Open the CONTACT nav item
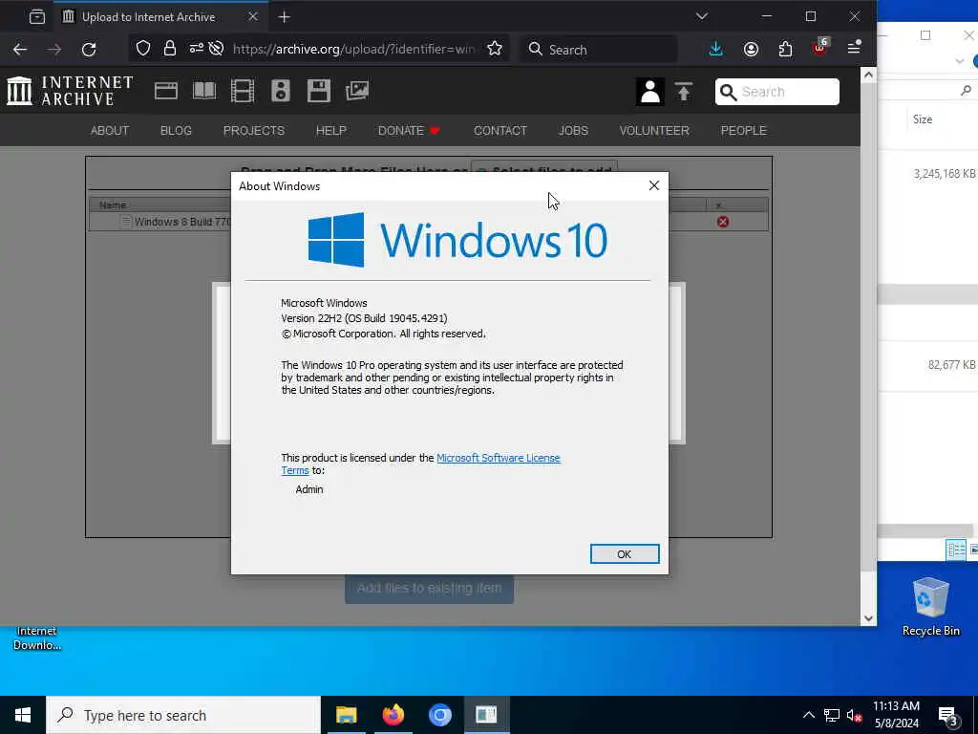 pos(500,130)
